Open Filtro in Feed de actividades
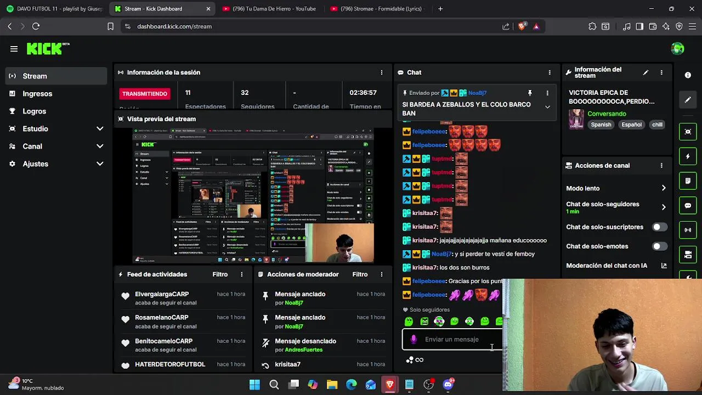 (x=220, y=274)
